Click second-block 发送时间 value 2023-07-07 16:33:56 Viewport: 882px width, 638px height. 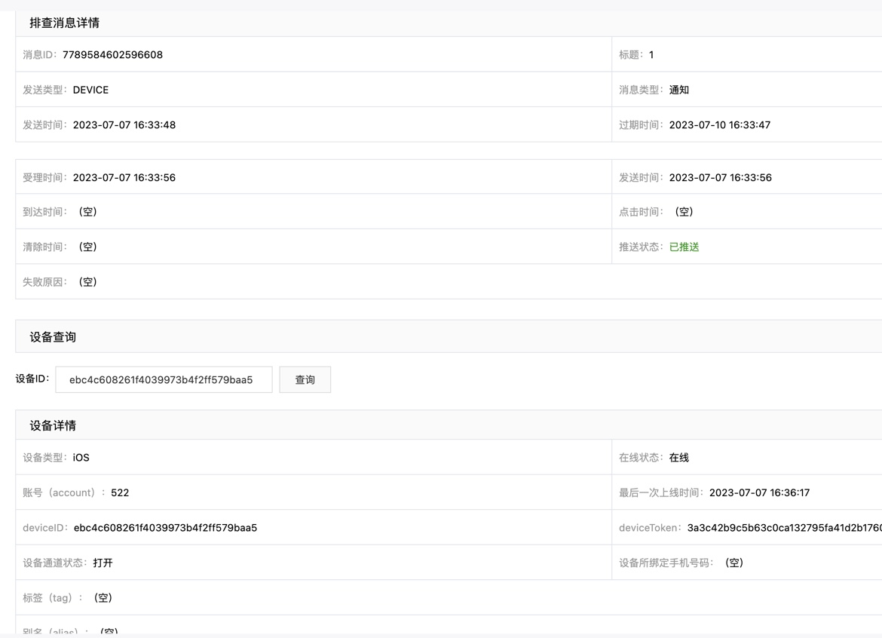[x=720, y=177]
